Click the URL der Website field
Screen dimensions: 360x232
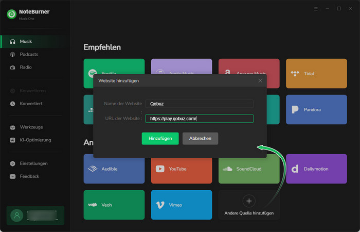click(200, 119)
